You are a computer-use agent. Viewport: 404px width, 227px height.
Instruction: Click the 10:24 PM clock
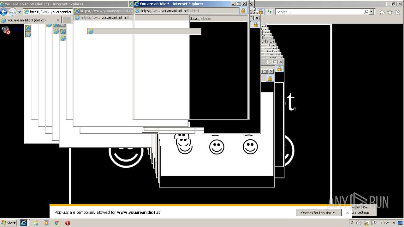[388, 223]
